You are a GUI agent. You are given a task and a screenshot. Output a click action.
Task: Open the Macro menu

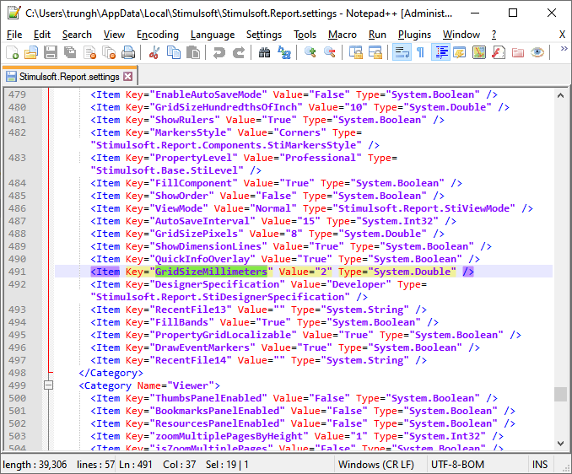coord(343,35)
